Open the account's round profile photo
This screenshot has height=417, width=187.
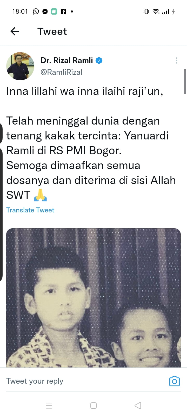[x=20, y=66]
